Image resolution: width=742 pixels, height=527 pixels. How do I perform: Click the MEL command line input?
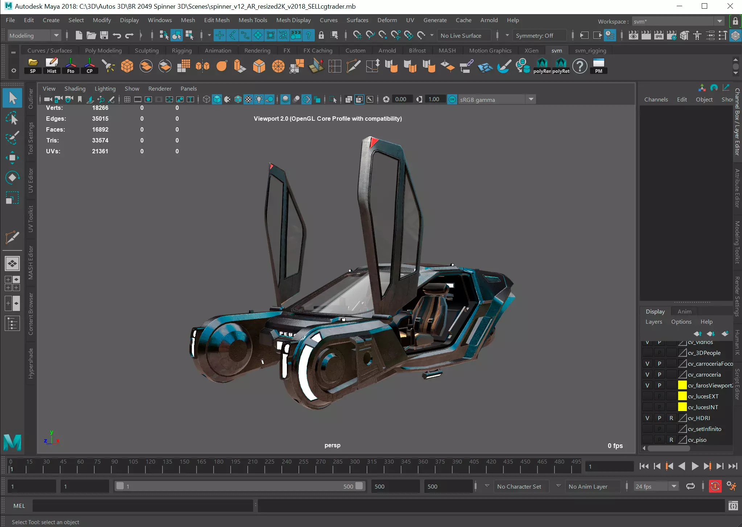(x=143, y=506)
